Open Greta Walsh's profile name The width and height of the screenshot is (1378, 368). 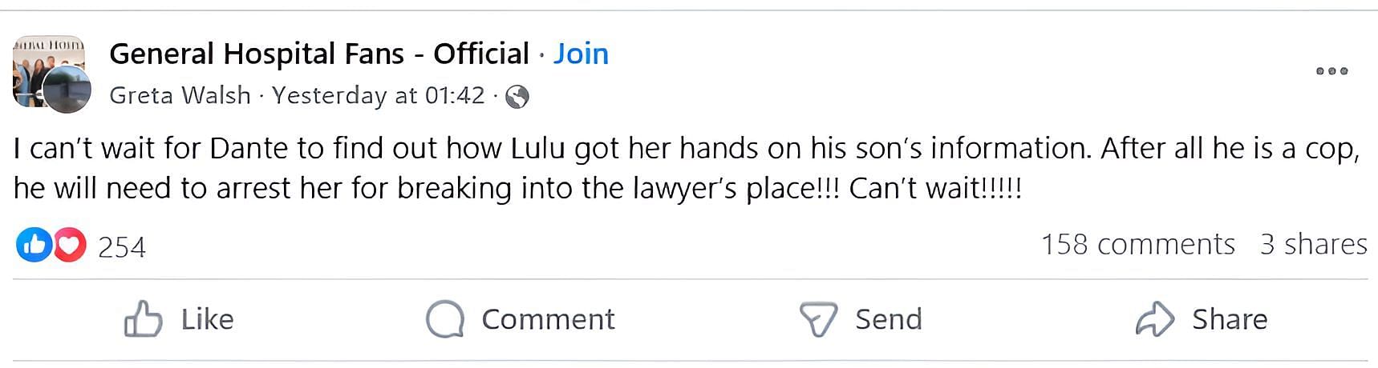pos(180,95)
